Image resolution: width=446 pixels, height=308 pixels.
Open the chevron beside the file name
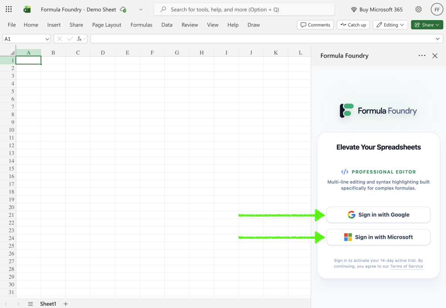(141, 10)
